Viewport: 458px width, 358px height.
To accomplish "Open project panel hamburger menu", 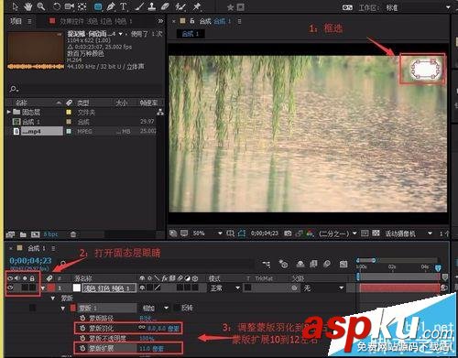I will click(x=29, y=21).
